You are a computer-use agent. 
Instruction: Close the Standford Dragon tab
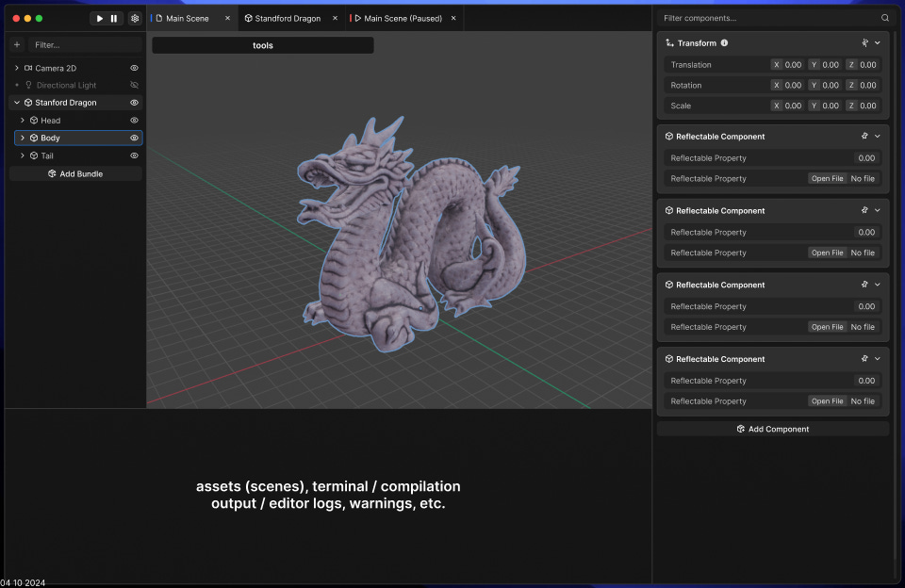(334, 18)
